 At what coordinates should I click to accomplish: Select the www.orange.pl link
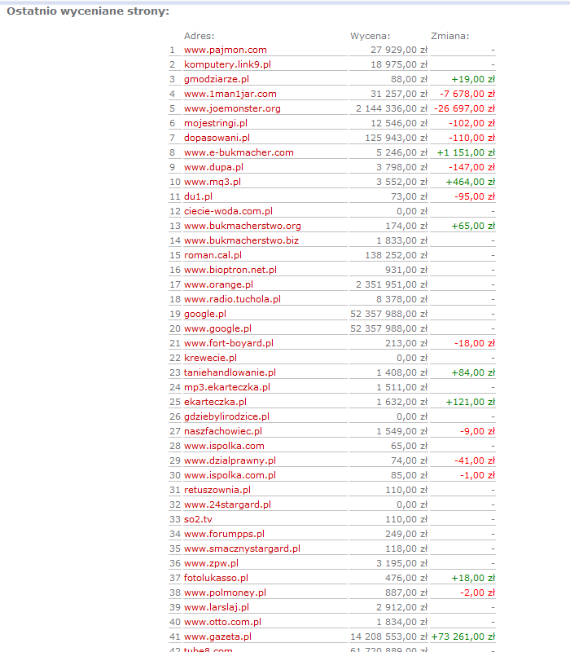218,284
